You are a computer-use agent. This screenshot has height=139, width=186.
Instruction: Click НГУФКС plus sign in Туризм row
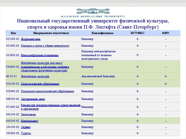[x=137, y=133]
